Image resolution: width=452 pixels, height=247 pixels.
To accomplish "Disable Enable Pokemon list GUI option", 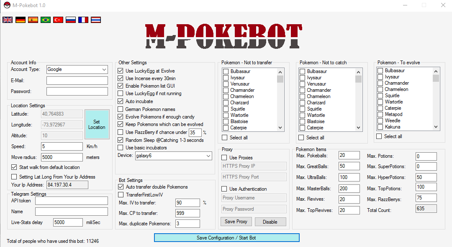I will click(121, 86).
